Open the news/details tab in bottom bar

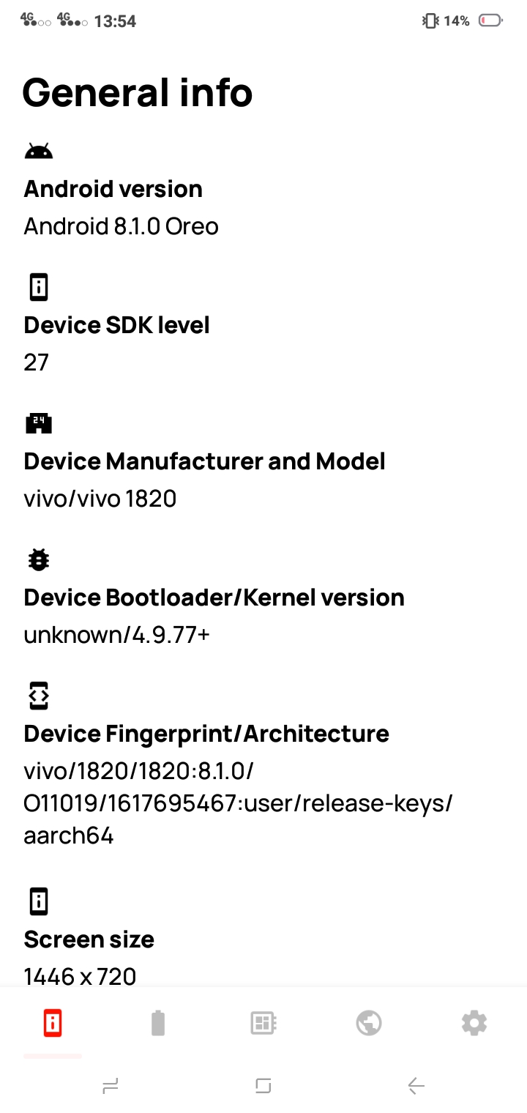pos(263,1023)
